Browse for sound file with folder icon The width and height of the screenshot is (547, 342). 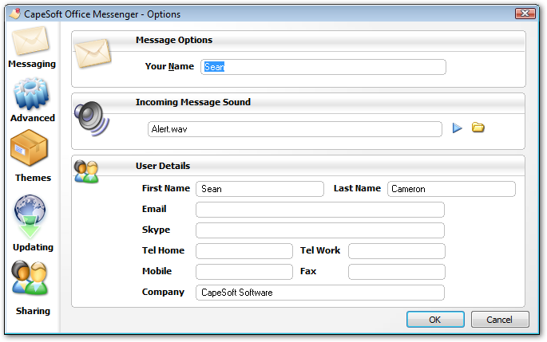click(478, 128)
